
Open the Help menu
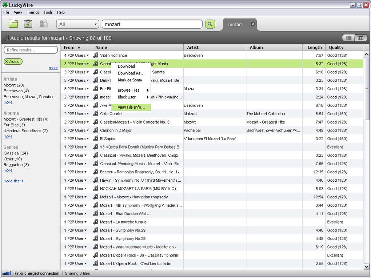pyautogui.click(x=61, y=12)
